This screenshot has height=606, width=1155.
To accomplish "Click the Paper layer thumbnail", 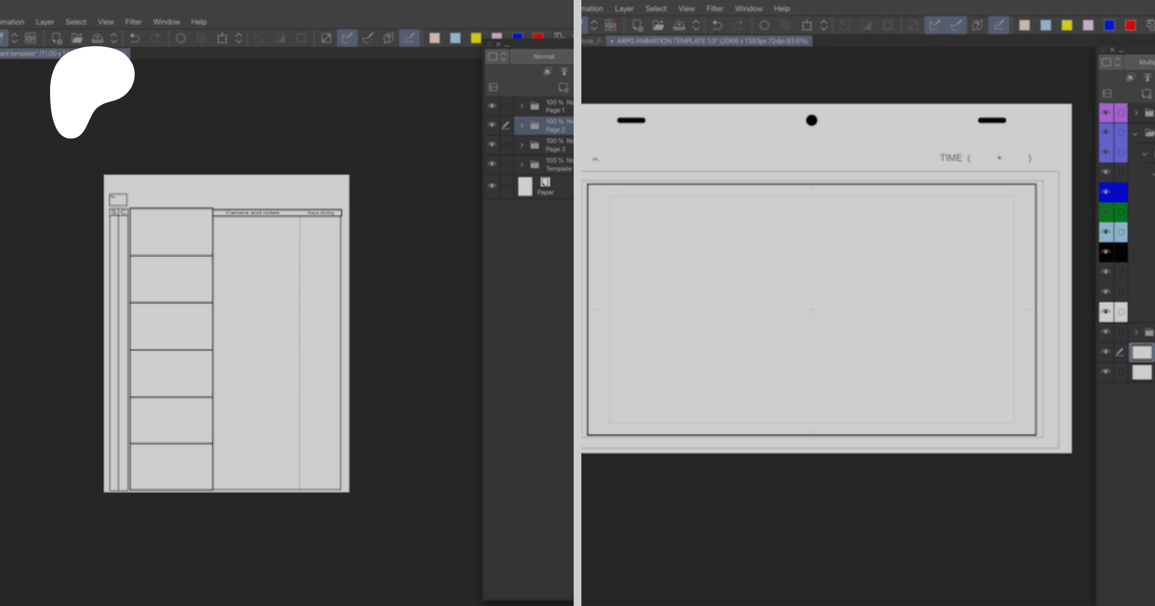I will pos(525,187).
